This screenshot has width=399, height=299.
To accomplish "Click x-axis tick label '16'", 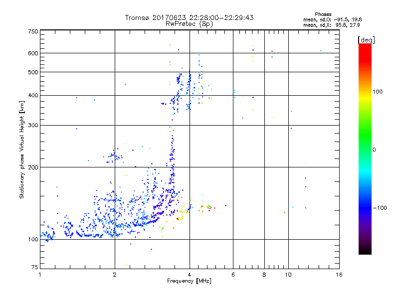I will [339, 275].
